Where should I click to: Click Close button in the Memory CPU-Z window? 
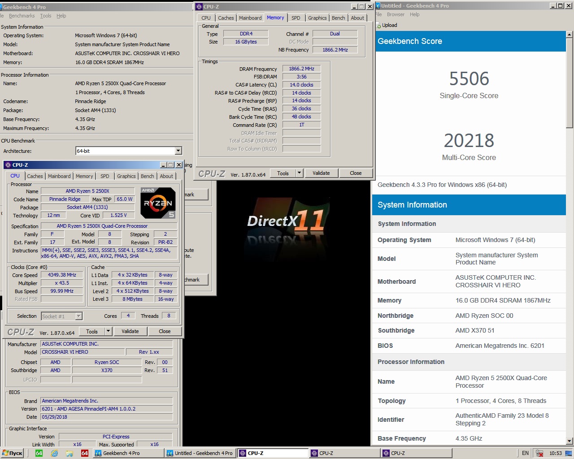point(356,173)
